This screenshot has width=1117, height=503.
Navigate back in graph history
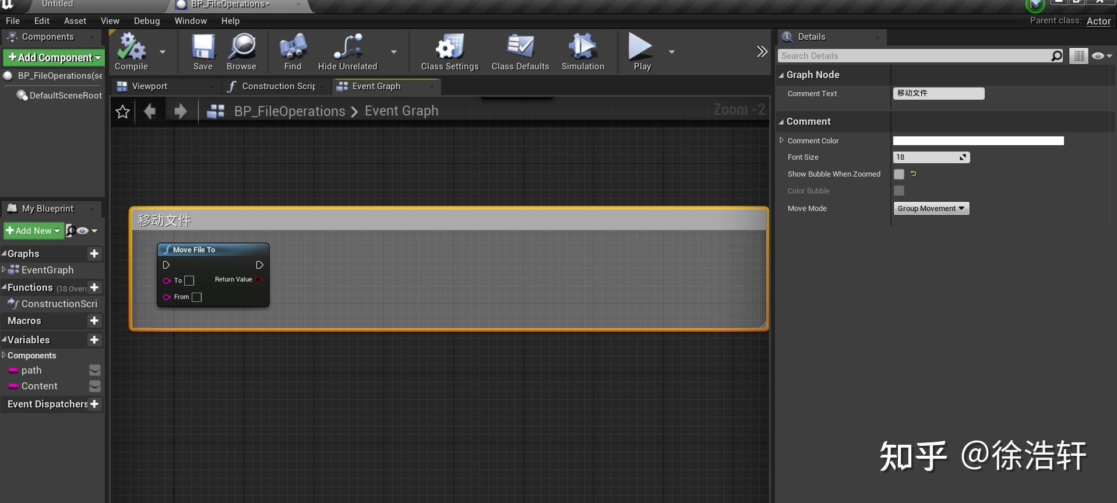click(150, 111)
